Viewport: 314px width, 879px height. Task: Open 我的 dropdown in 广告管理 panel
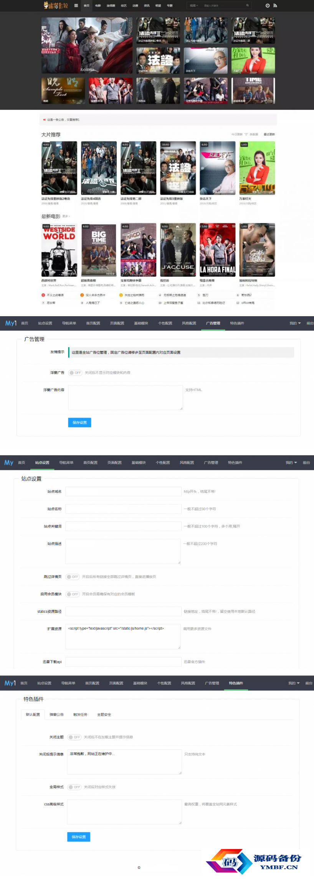point(295,323)
